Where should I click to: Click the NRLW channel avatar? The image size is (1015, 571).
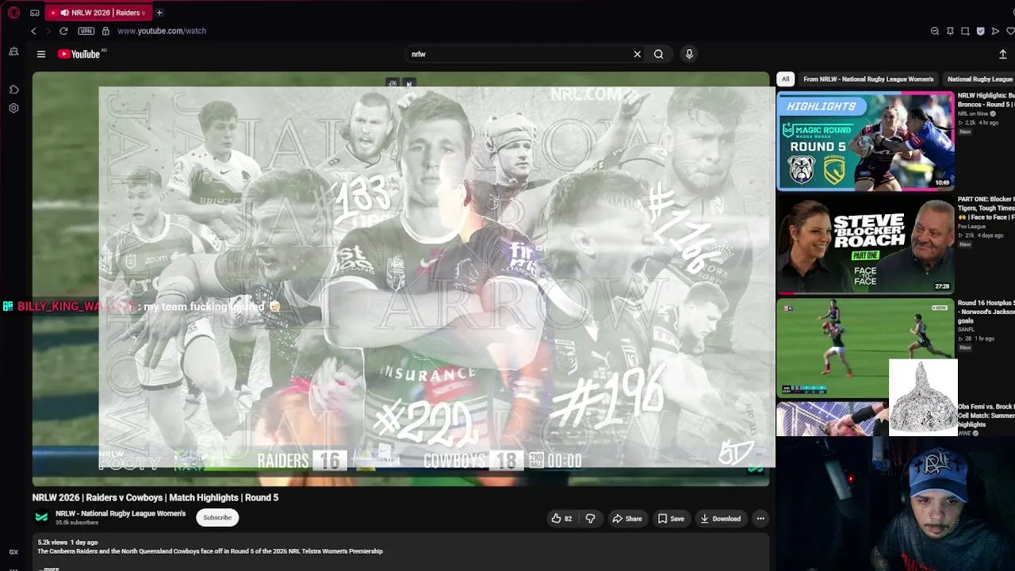pos(41,517)
